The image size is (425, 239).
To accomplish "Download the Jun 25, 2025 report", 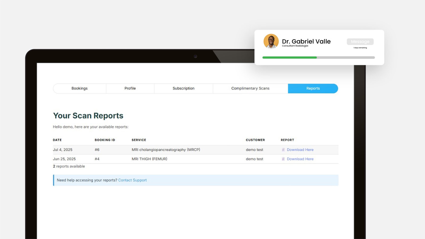I will pos(300,159).
